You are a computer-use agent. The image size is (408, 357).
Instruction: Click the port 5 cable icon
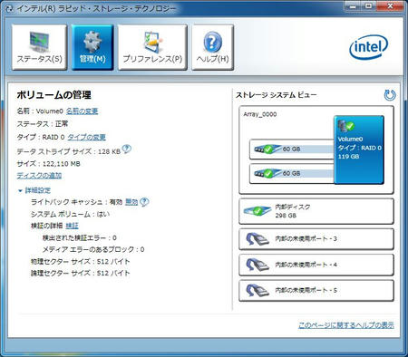point(257,291)
